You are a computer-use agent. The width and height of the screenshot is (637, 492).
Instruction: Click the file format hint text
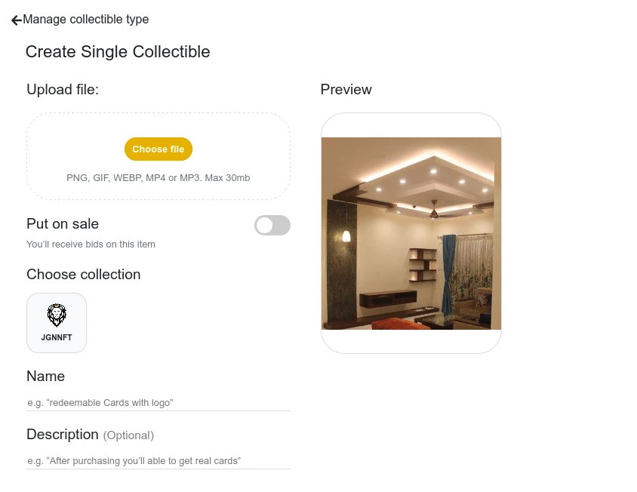pyautogui.click(x=158, y=178)
